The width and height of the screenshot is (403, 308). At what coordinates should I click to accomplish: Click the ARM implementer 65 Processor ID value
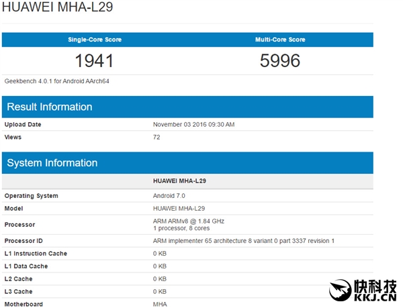[244, 241]
